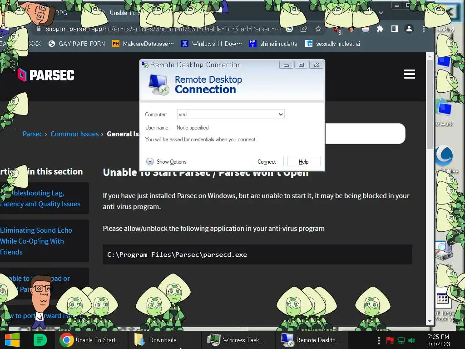
Task: Open Eliminating Sound Echo While Co-Op'ing link
Action: pyautogui.click(x=36, y=241)
